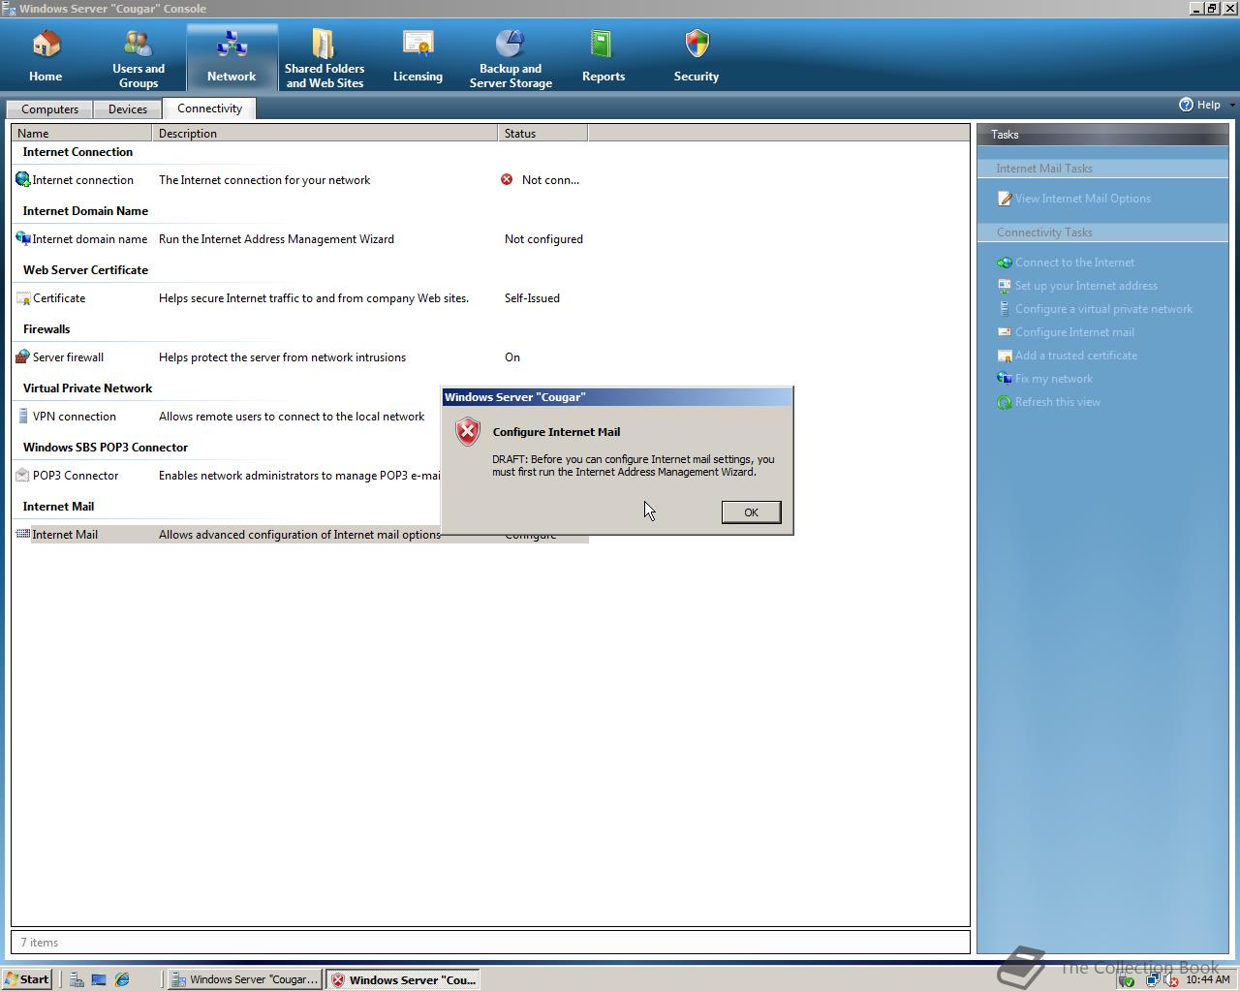This screenshot has height=992, width=1240.
Task: Open Backup and Server Storage
Action: click(511, 58)
